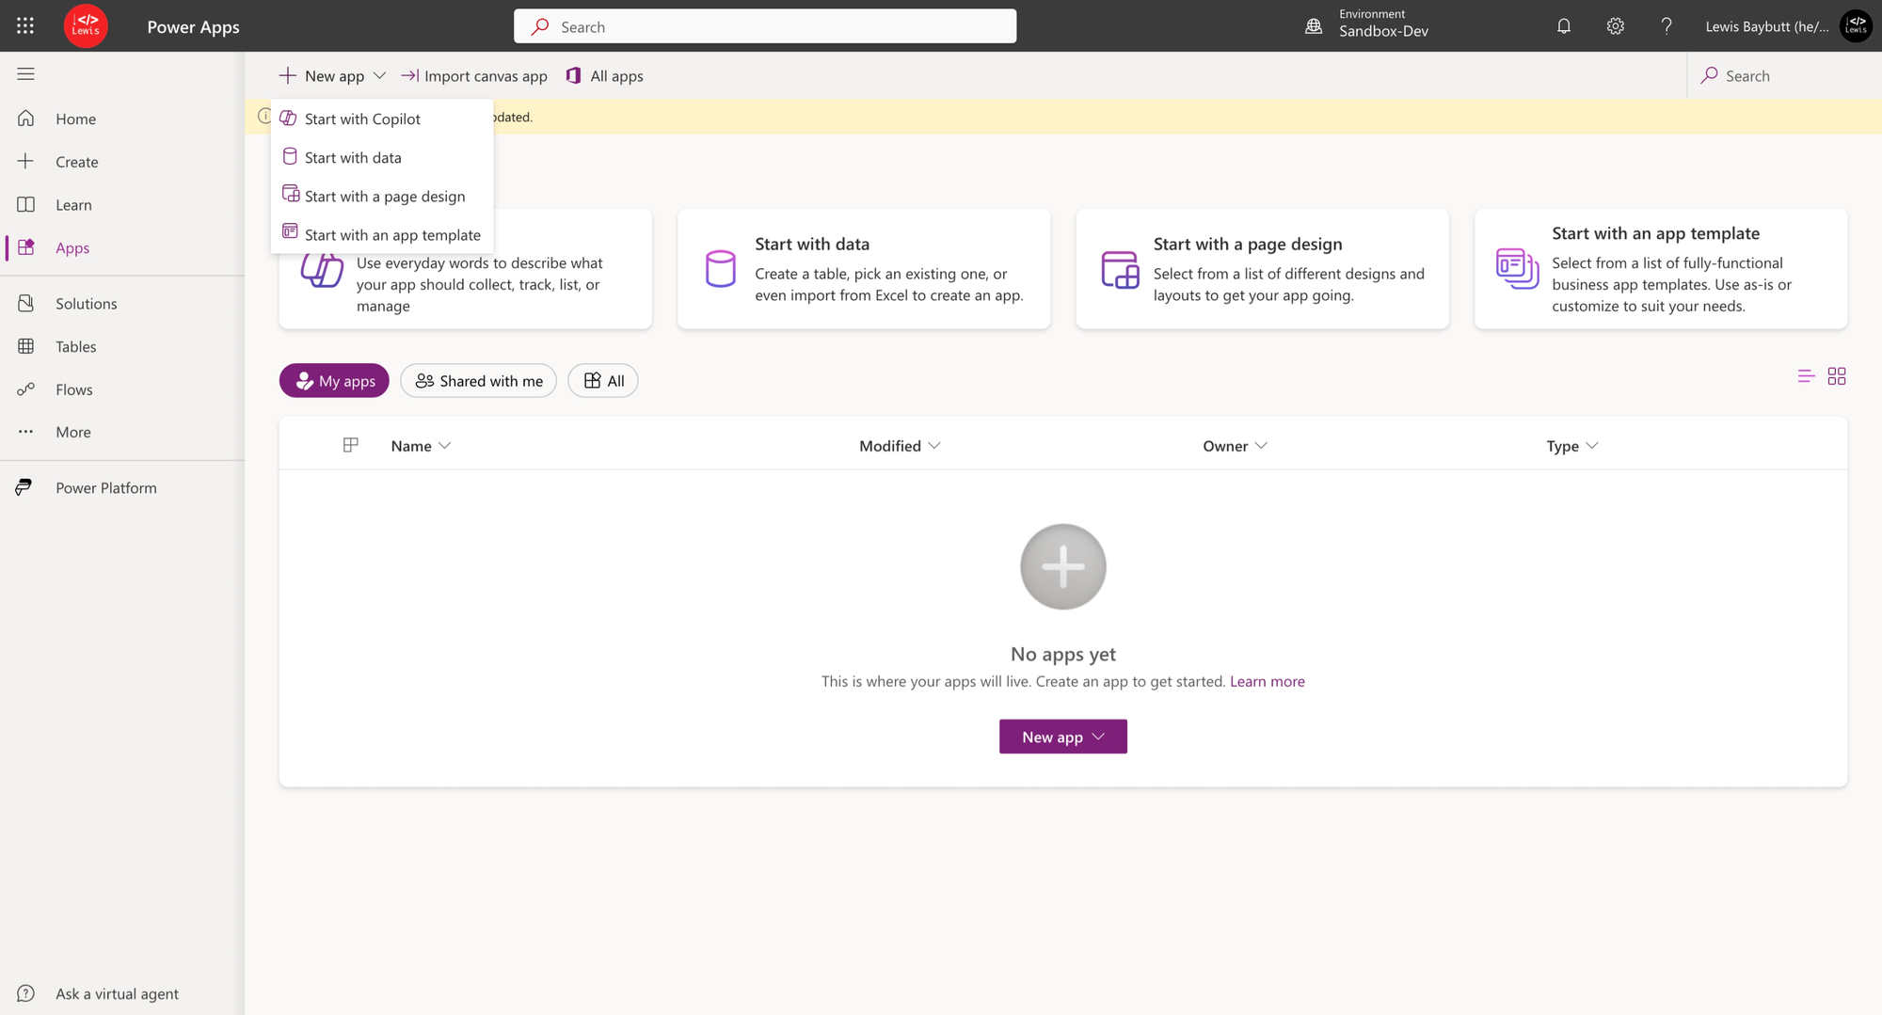Focus the apps list Search field
This screenshot has width=1882, height=1015.
1784,75
